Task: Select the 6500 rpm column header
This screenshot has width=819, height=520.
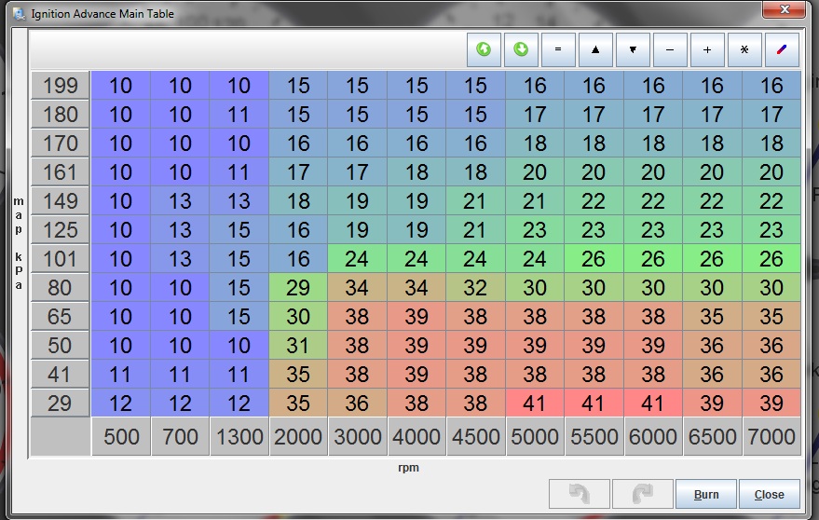Action: tap(713, 436)
